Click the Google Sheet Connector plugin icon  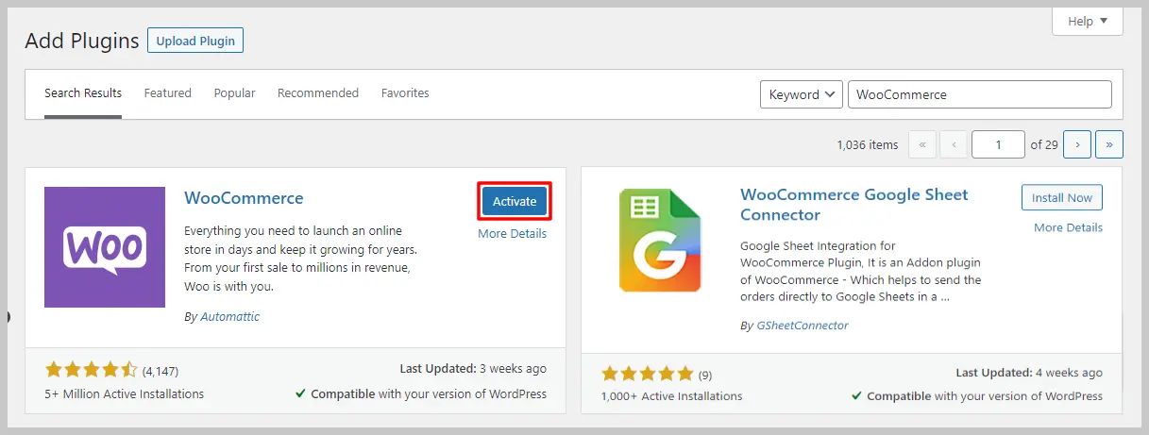[662, 241]
